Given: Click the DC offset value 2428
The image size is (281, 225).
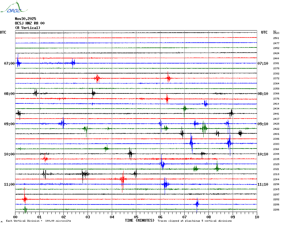Looking at the screenshot, I should tap(276, 124).
